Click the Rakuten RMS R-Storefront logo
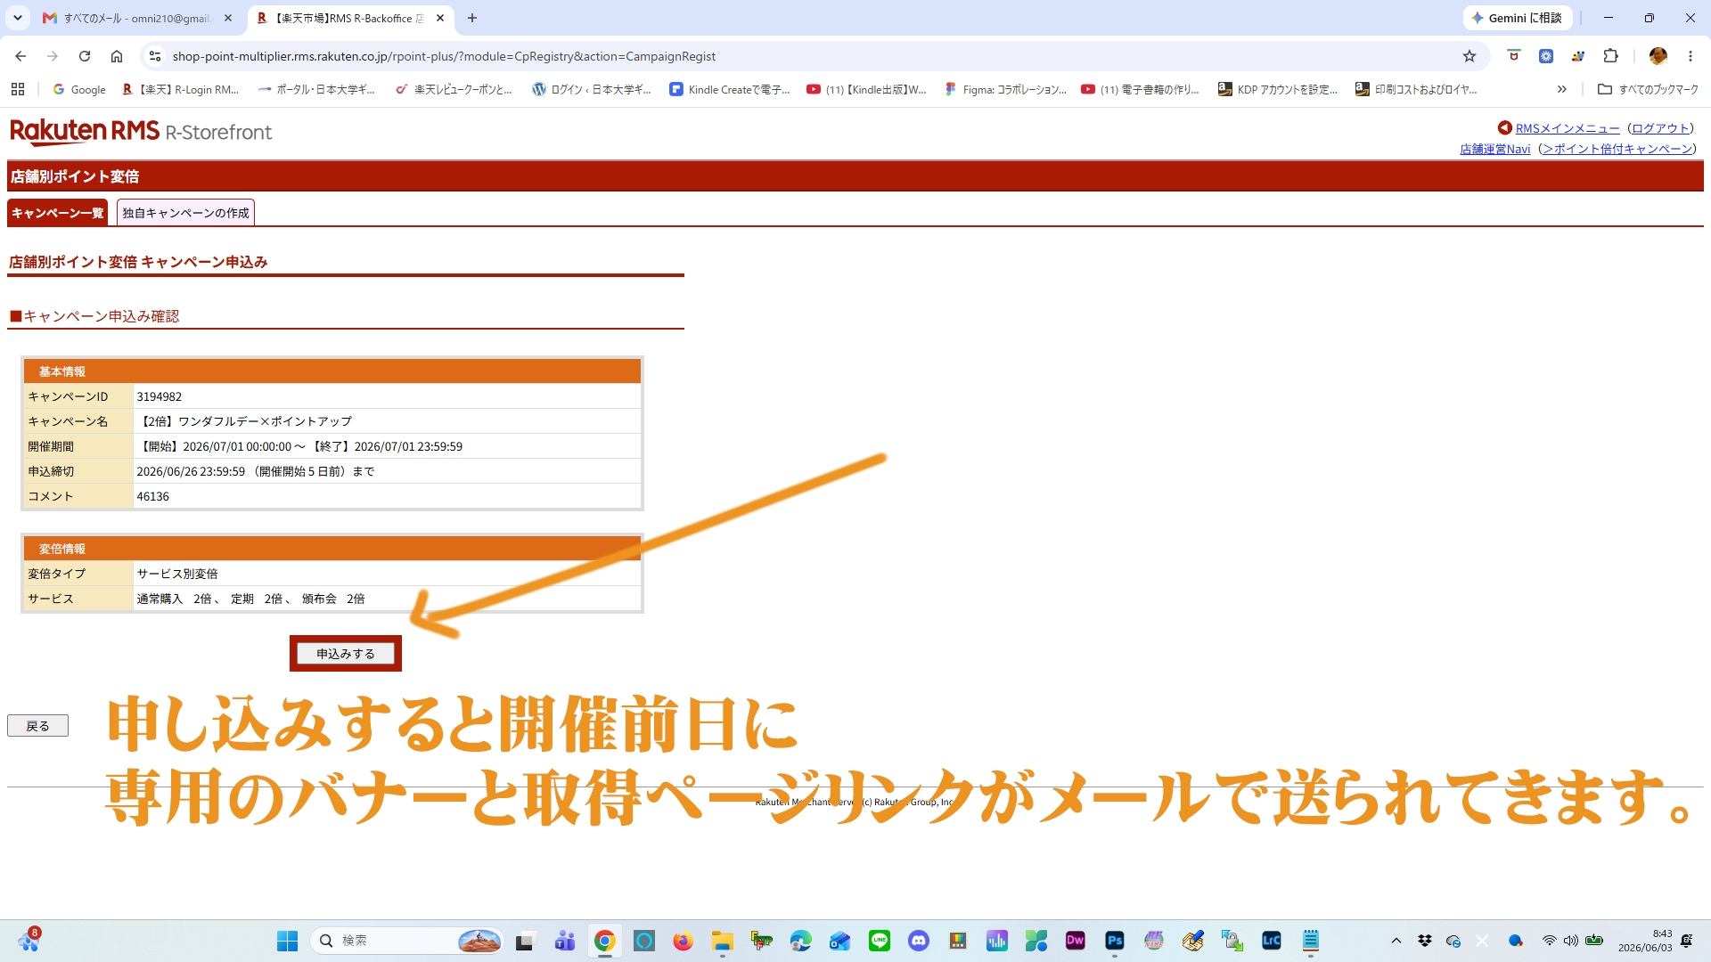Screen dimensions: 1711x962 pos(141,132)
